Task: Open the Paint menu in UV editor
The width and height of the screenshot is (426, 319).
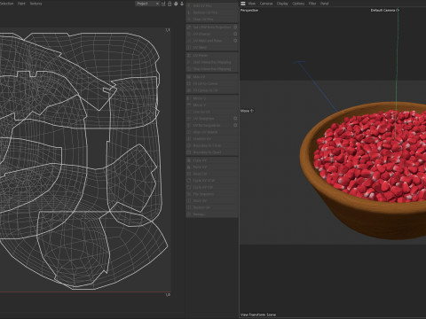Action: pyautogui.click(x=21, y=4)
